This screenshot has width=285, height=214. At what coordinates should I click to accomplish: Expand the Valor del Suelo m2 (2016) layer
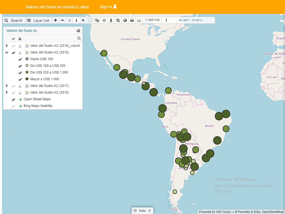tap(7, 93)
